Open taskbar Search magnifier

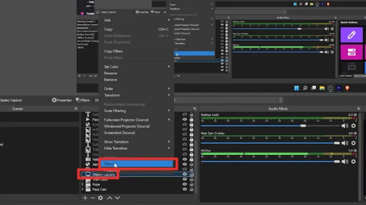click(x=305, y=88)
